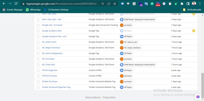Image resolution: width=204 pixels, height=101 pixels.
Task: Open the SS | GA4 Configuration tag
Action: coord(52,53)
